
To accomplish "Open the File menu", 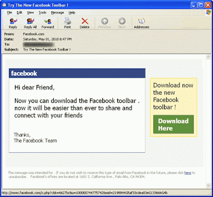I will [10, 13].
